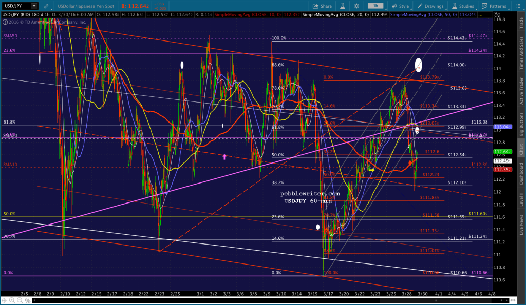Click the $114.007 Fibonacci price label
Image resolution: width=526 pixels, height=305 pixels.
point(457,65)
